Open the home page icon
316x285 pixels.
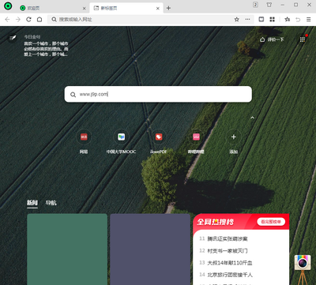pos(39,20)
